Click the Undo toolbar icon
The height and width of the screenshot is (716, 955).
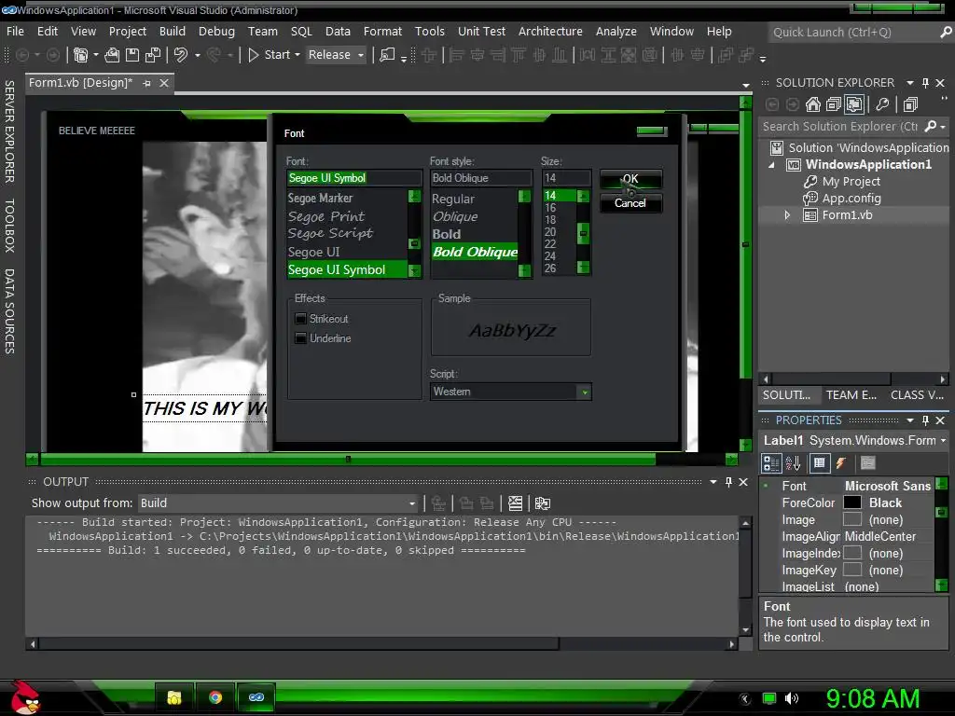180,55
